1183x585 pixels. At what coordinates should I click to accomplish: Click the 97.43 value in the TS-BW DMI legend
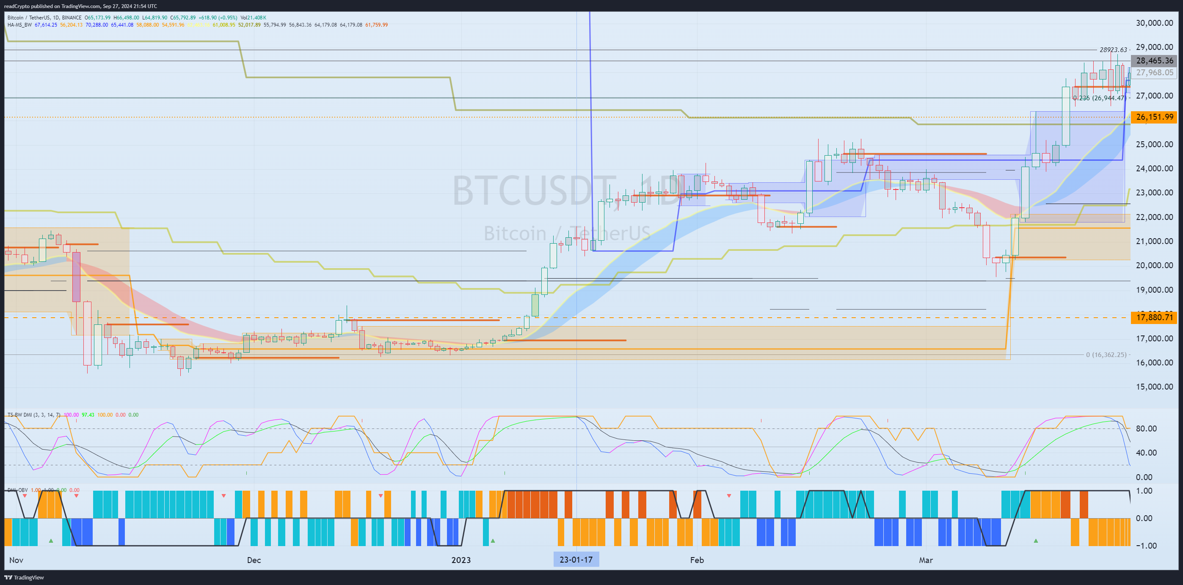(x=88, y=415)
